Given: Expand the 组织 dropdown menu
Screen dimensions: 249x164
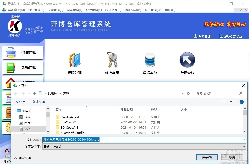Looking at the screenshot, I should 20,102.
